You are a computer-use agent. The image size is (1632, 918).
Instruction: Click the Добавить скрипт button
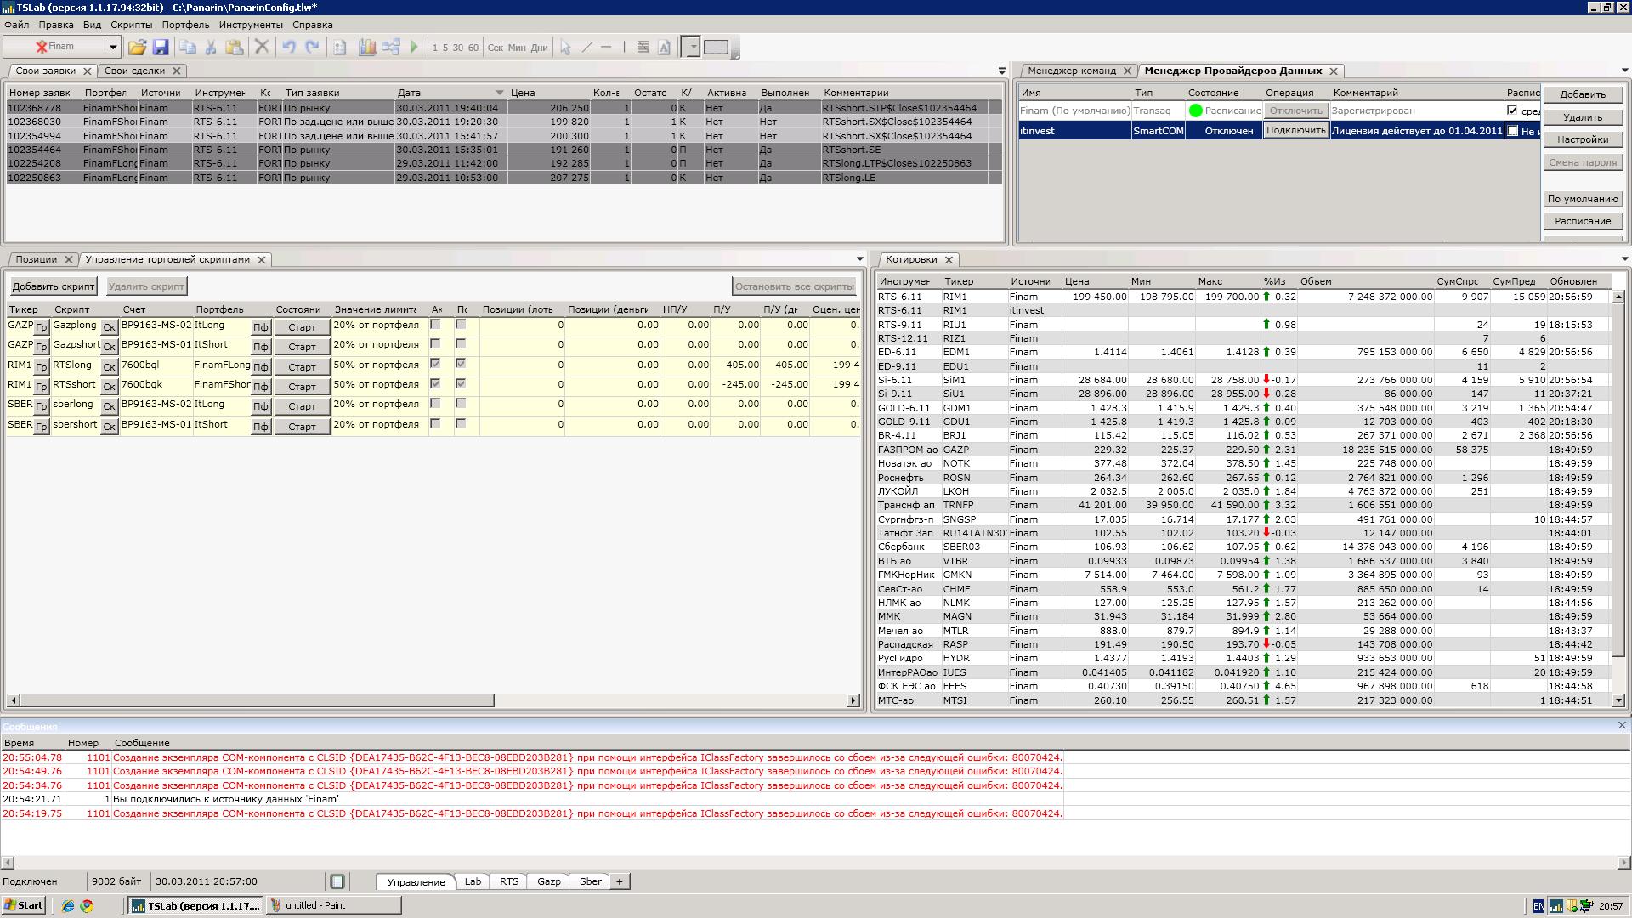click(53, 286)
